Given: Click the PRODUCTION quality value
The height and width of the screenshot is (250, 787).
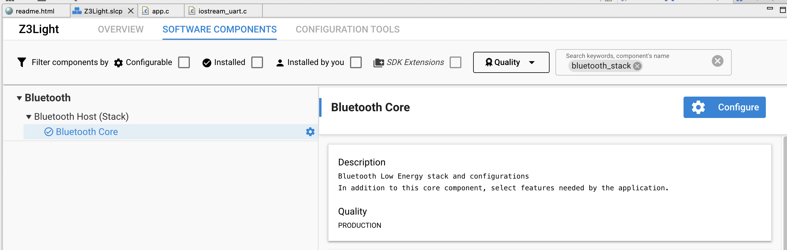Looking at the screenshot, I should [360, 225].
